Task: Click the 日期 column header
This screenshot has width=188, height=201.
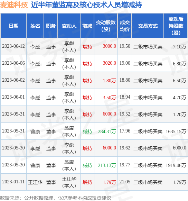Action: (13, 26)
